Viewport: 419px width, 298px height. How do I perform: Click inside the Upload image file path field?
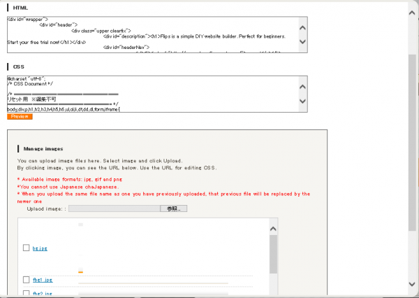click(114, 209)
